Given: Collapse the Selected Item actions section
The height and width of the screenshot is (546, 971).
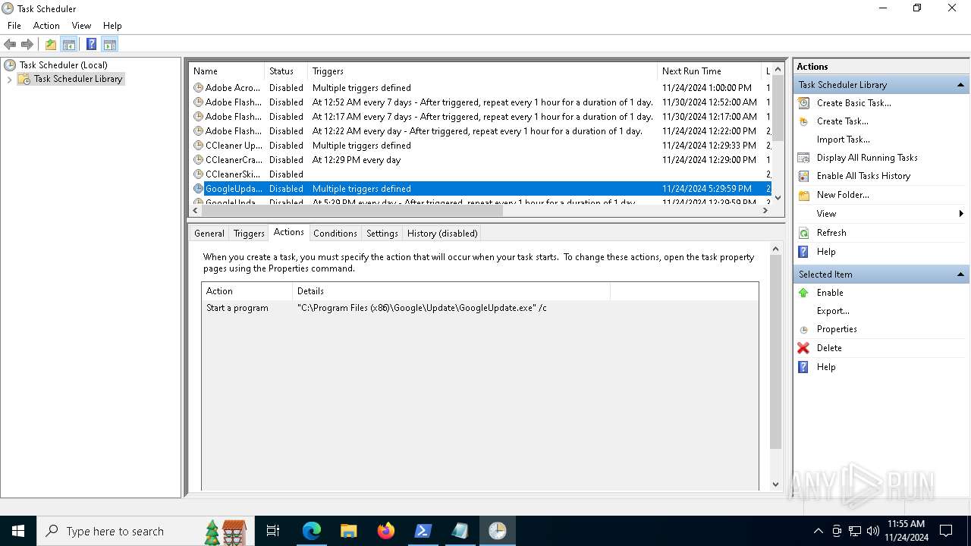Looking at the screenshot, I should pos(960,275).
